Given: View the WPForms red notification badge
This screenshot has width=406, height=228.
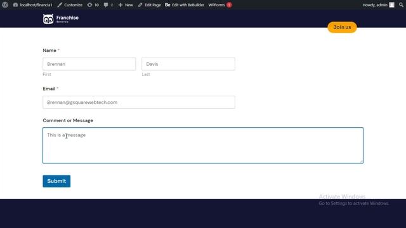Looking at the screenshot, I should pyautogui.click(x=229, y=5).
